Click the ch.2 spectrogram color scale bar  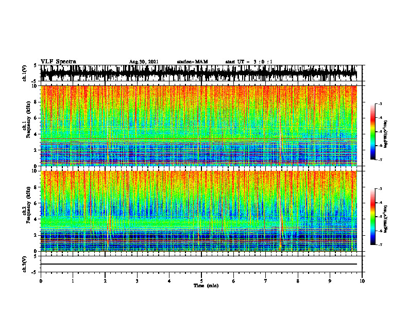coord(372,217)
